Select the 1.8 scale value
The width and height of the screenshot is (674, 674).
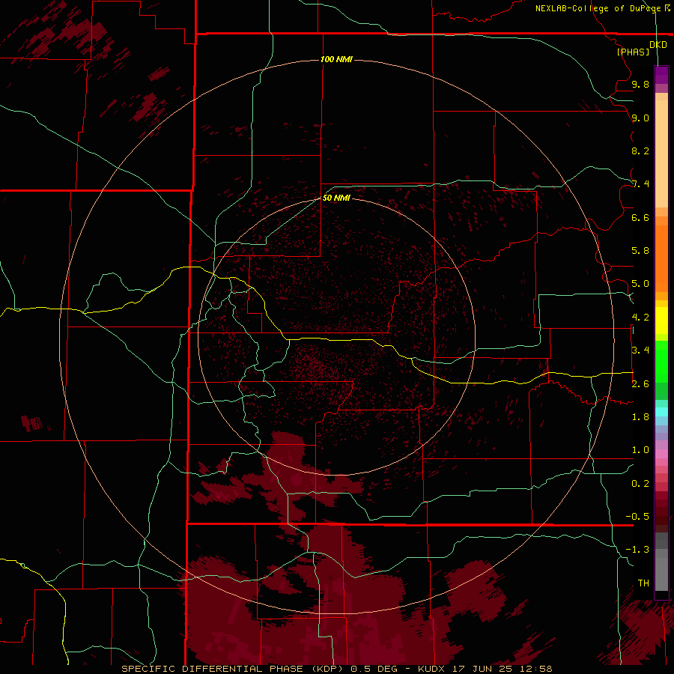(x=640, y=417)
